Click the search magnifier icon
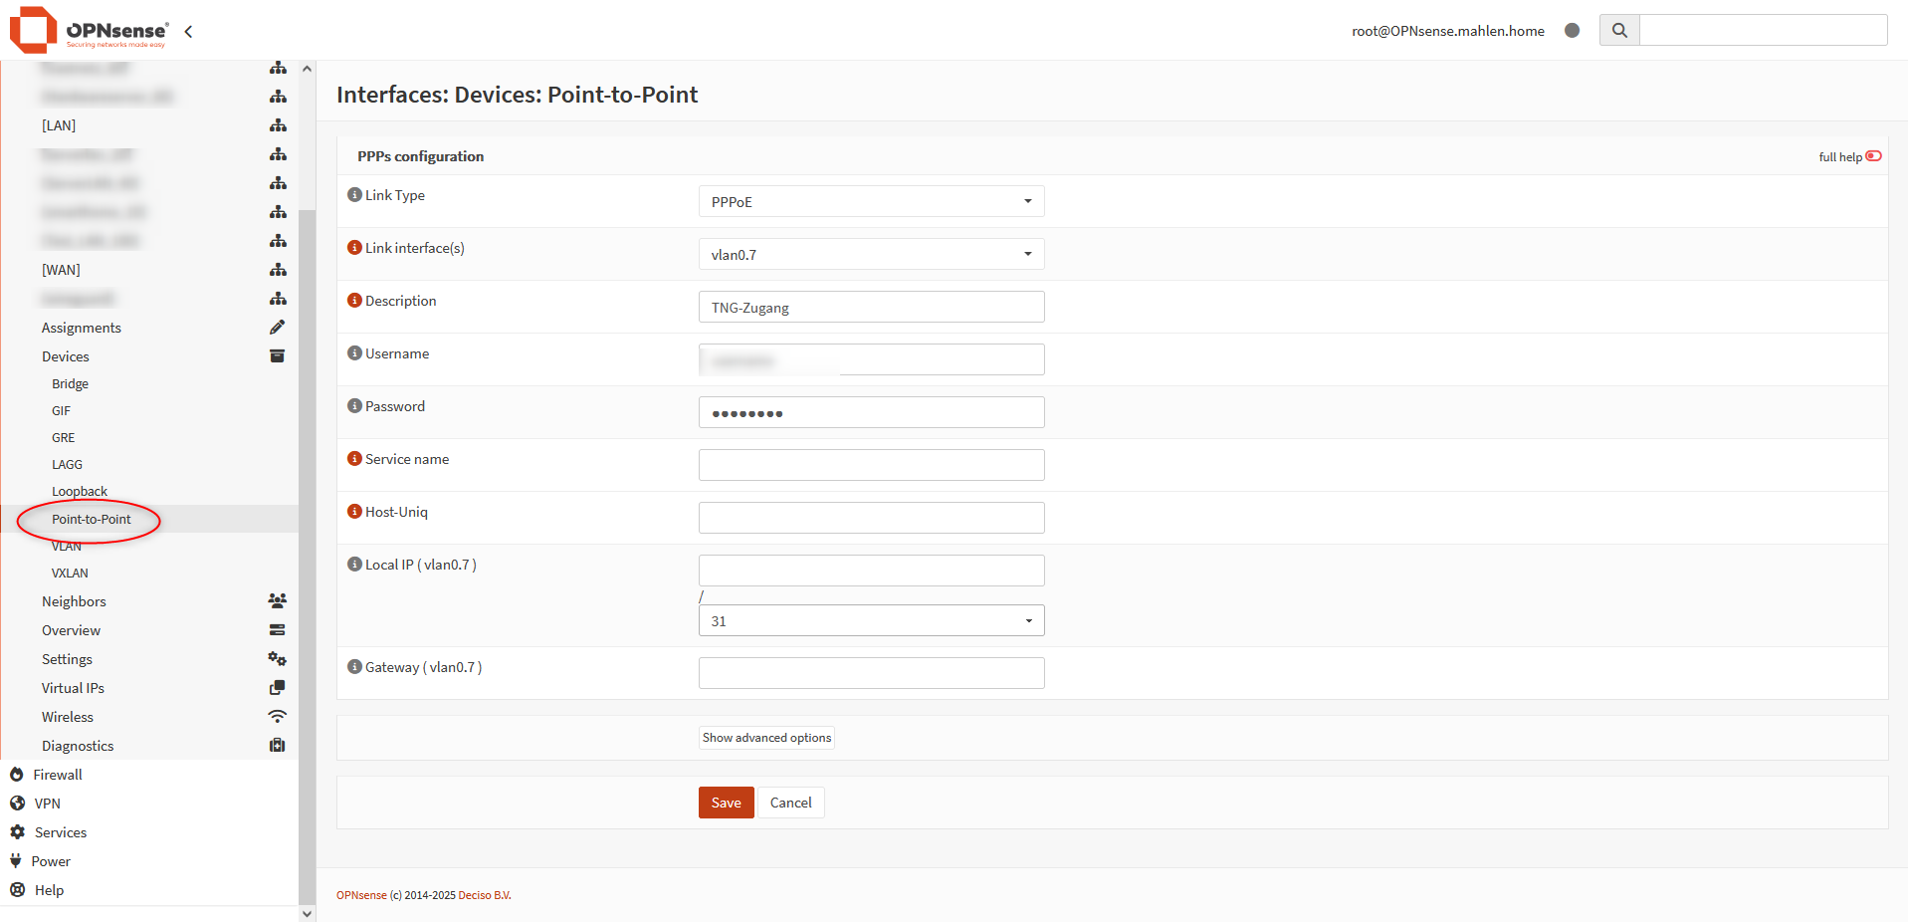This screenshot has height=922, width=1908. click(1619, 31)
